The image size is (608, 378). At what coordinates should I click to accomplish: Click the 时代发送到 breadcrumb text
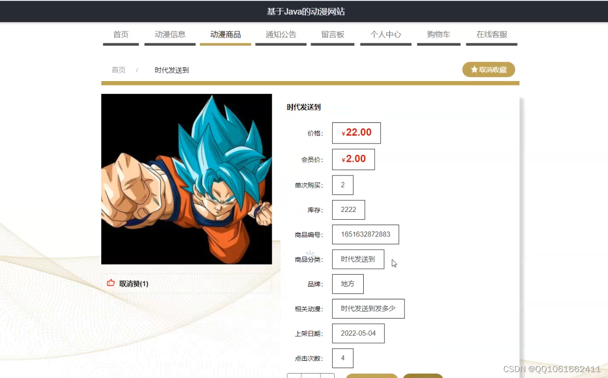pyautogui.click(x=172, y=70)
